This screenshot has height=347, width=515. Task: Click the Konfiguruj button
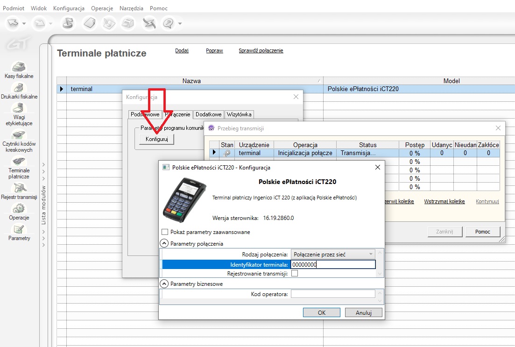tap(157, 139)
